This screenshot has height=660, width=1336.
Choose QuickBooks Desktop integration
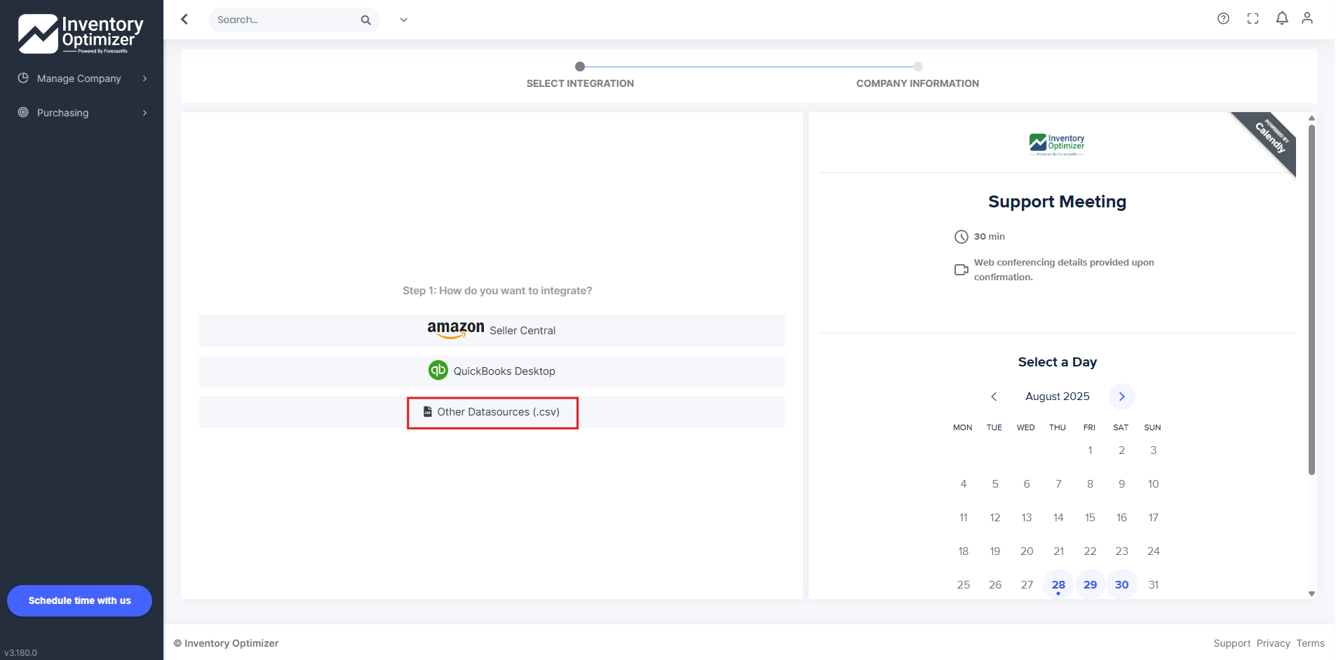point(492,371)
